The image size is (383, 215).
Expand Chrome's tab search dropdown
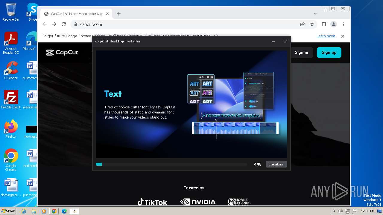tap(315, 14)
